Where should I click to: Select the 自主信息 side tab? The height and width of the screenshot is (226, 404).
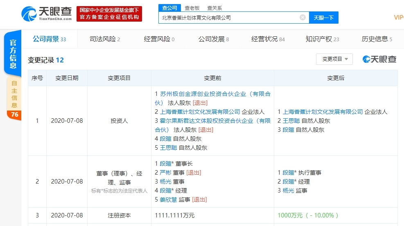point(14,94)
